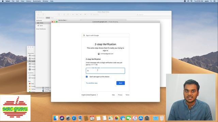This screenshot has width=218, height=122.
Task: Untick Don't ask again on this device
Action: tap(87, 77)
